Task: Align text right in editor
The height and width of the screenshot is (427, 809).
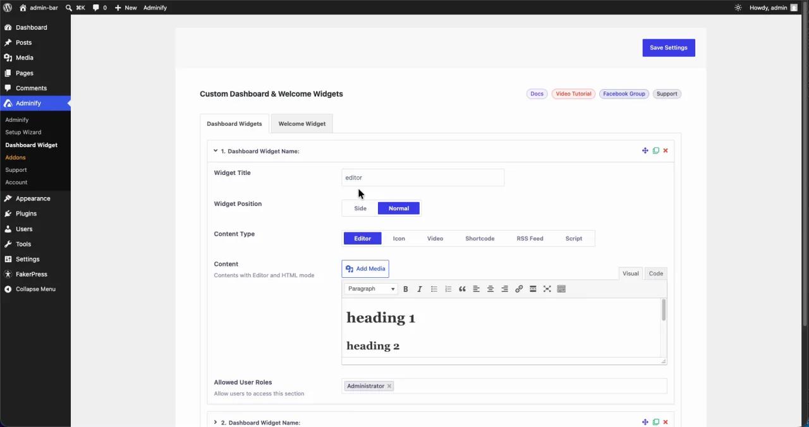Action: coord(504,289)
